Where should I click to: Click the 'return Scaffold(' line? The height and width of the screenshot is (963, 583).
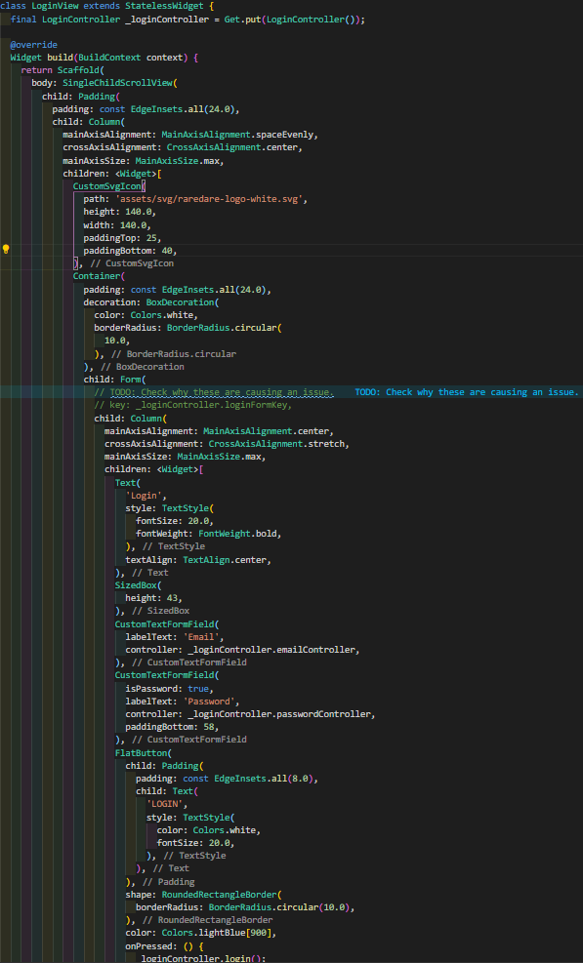click(x=63, y=70)
